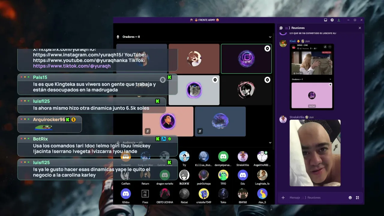Click audience member Laughtale_fa's avatar
Screen dimensions: 384x216
pos(262,175)
